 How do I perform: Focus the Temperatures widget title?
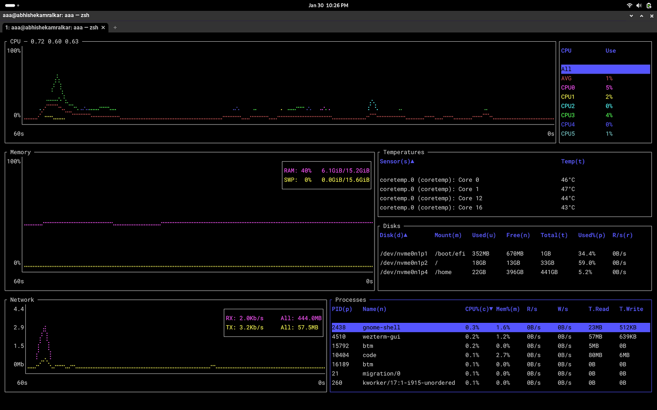pyautogui.click(x=404, y=152)
